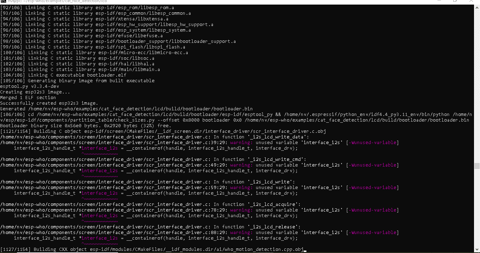Click 'Successfully created esp32s3 image.' line

coord(49,103)
